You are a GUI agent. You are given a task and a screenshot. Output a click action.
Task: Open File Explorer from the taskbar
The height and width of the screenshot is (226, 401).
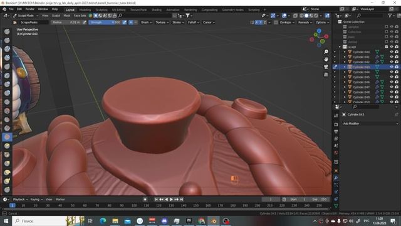tap(115, 221)
